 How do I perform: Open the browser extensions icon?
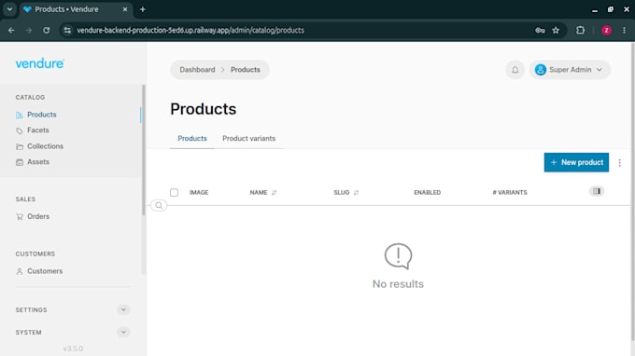[580, 31]
